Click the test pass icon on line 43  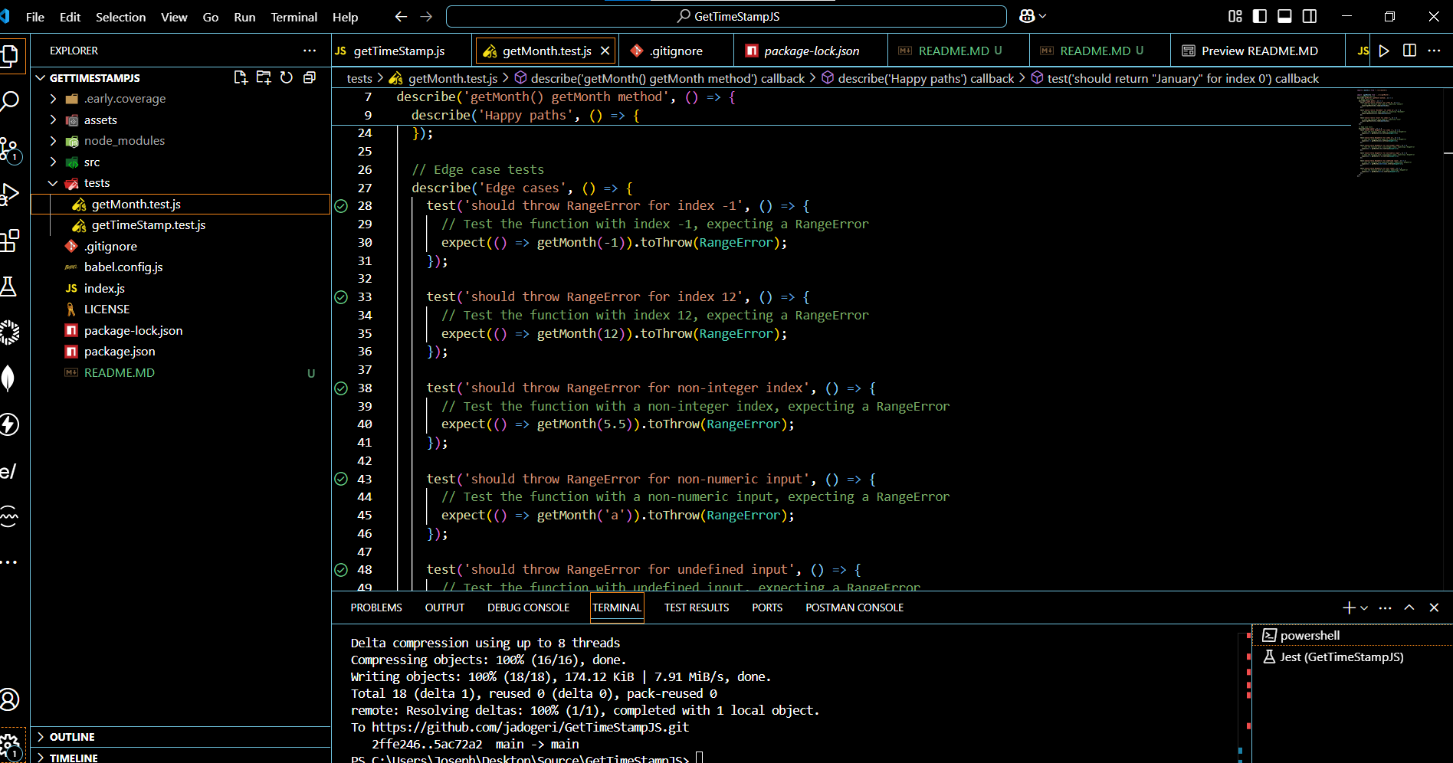(341, 480)
